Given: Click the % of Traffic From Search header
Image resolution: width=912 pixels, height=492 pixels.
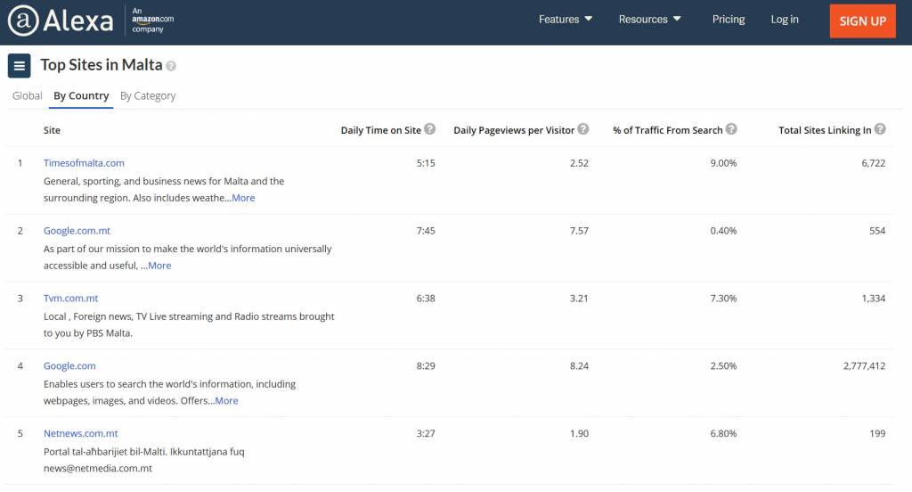Looking at the screenshot, I should tap(668, 130).
